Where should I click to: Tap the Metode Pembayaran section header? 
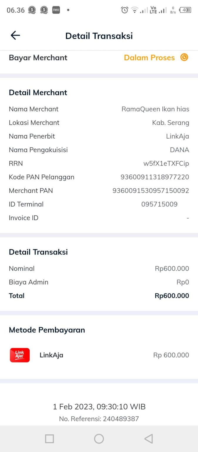[x=47, y=330]
